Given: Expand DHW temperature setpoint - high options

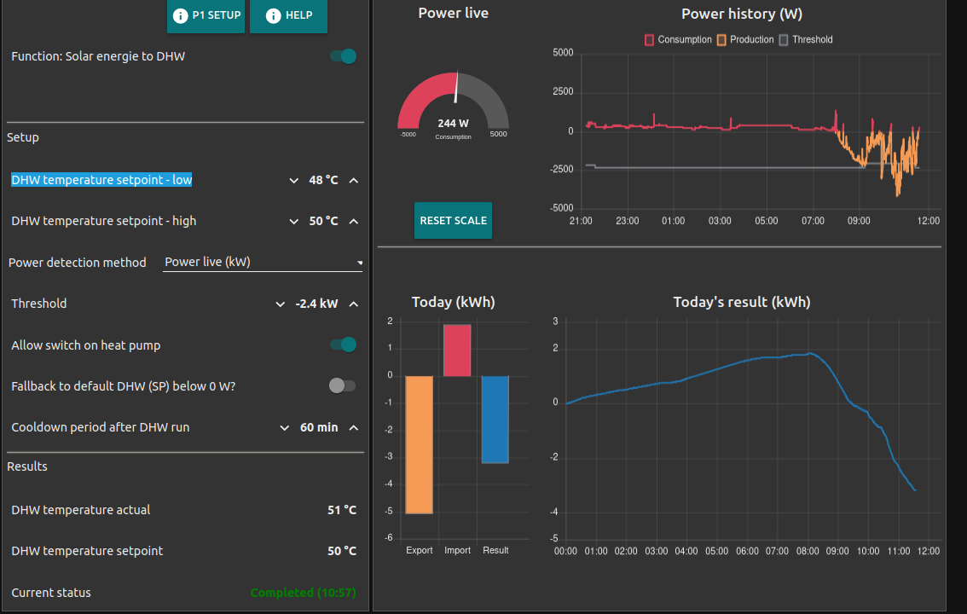Looking at the screenshot, I should pos(294,221).
